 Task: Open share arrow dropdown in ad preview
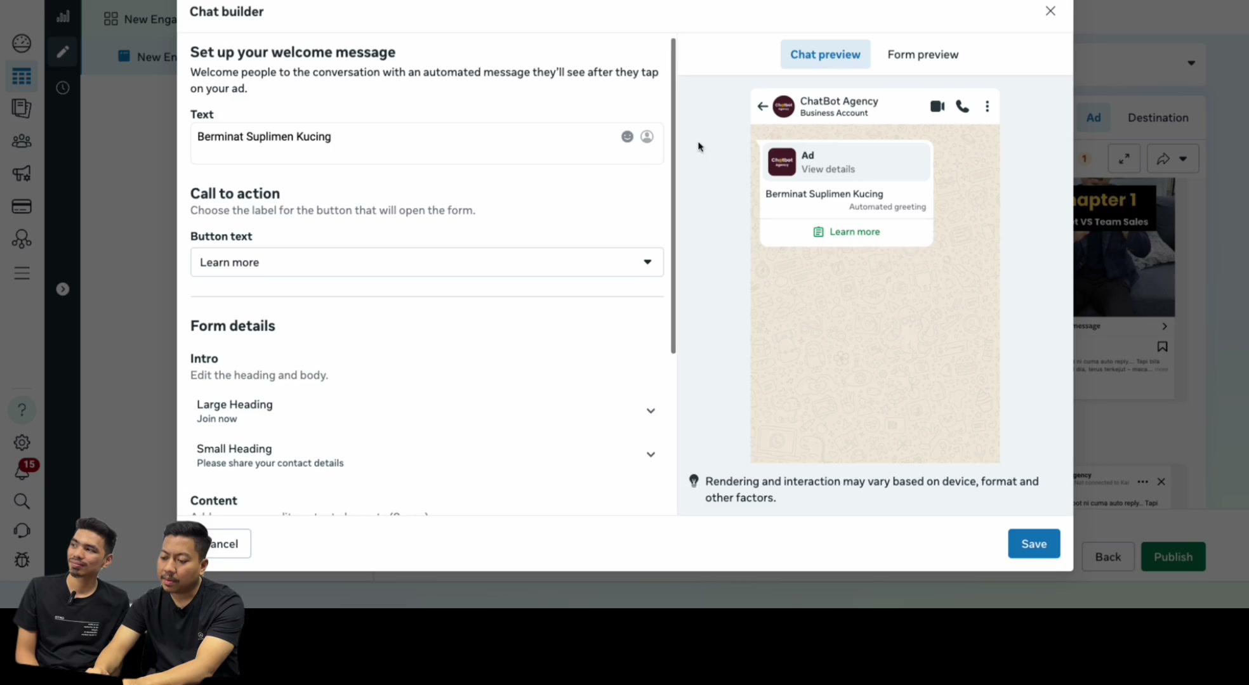click(x=1173, y=159)
